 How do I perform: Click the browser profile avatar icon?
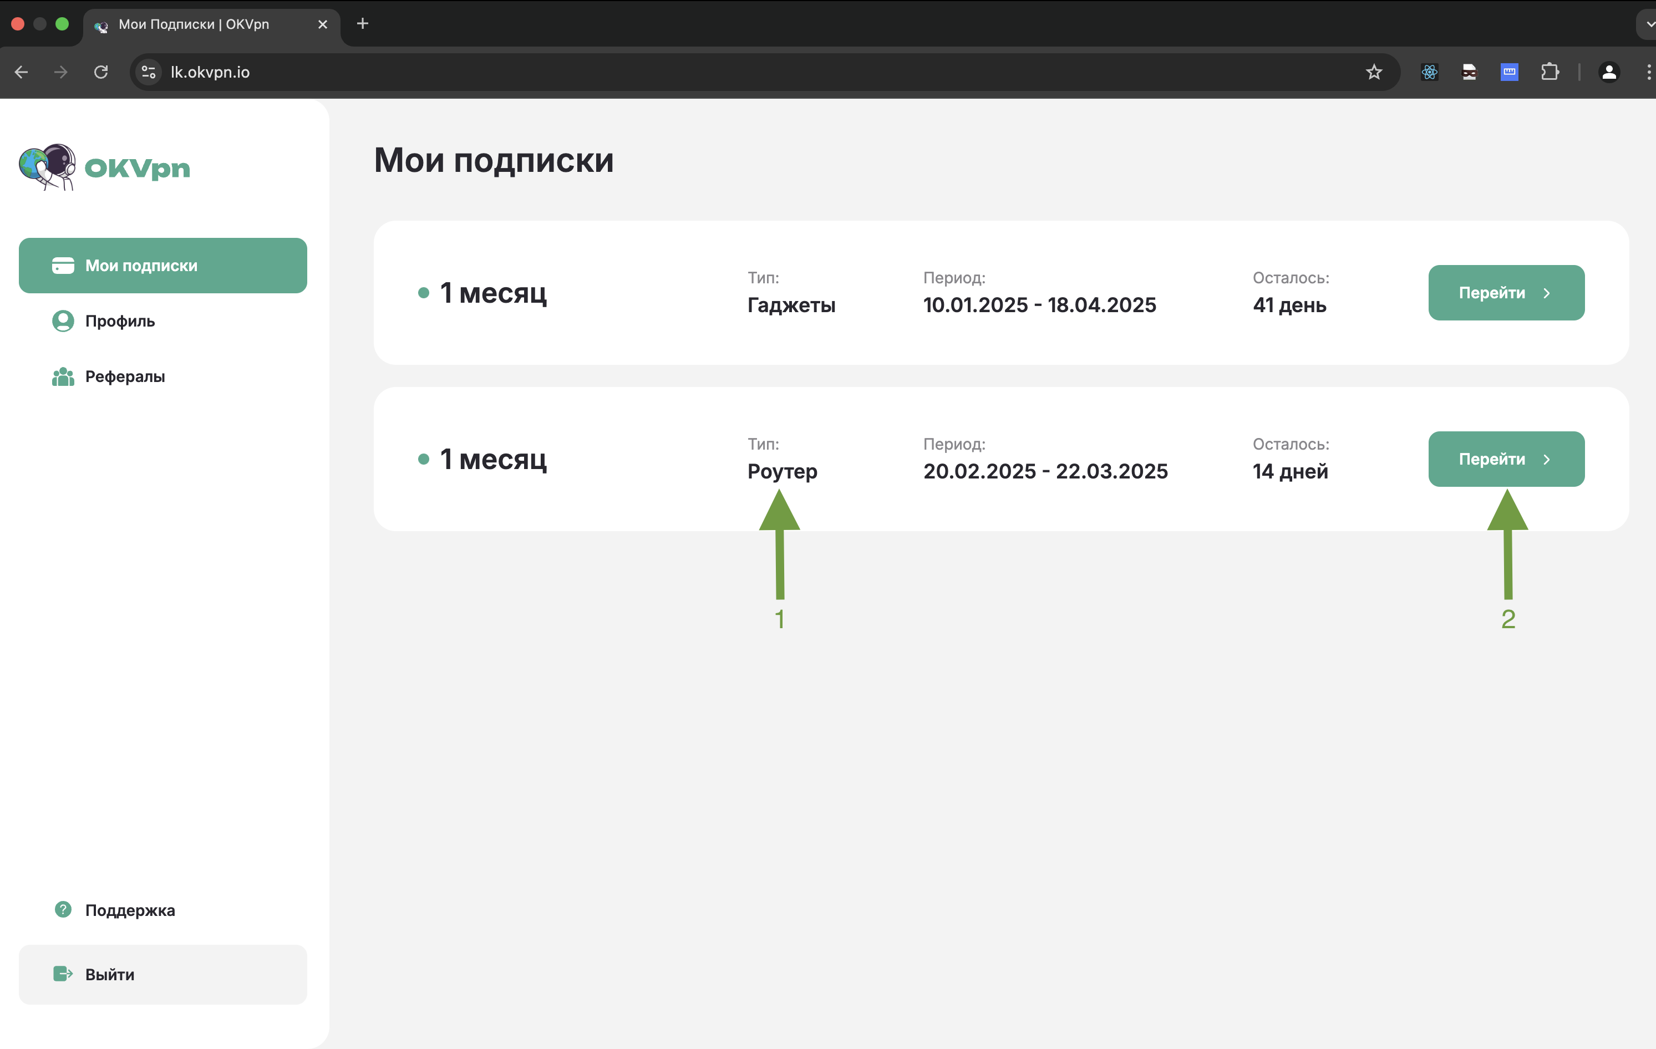(x=1608, y=72)
